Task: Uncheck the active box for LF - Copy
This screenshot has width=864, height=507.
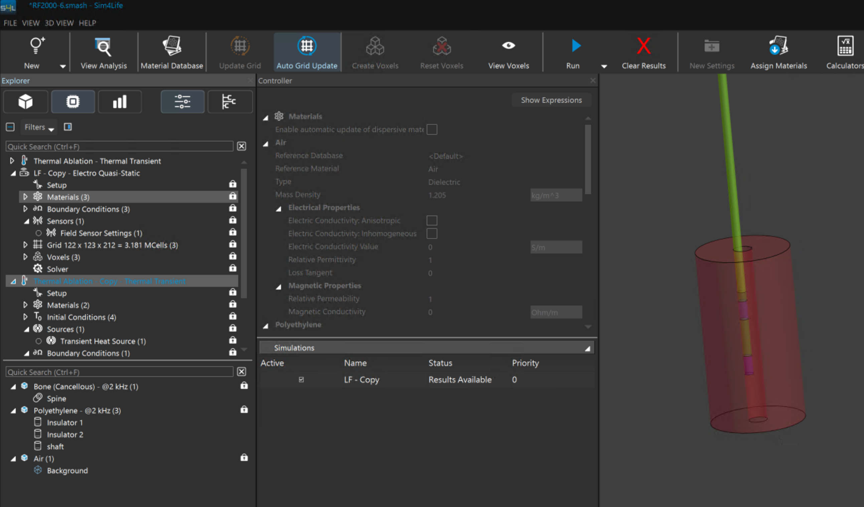Action: tap(301, 379)
